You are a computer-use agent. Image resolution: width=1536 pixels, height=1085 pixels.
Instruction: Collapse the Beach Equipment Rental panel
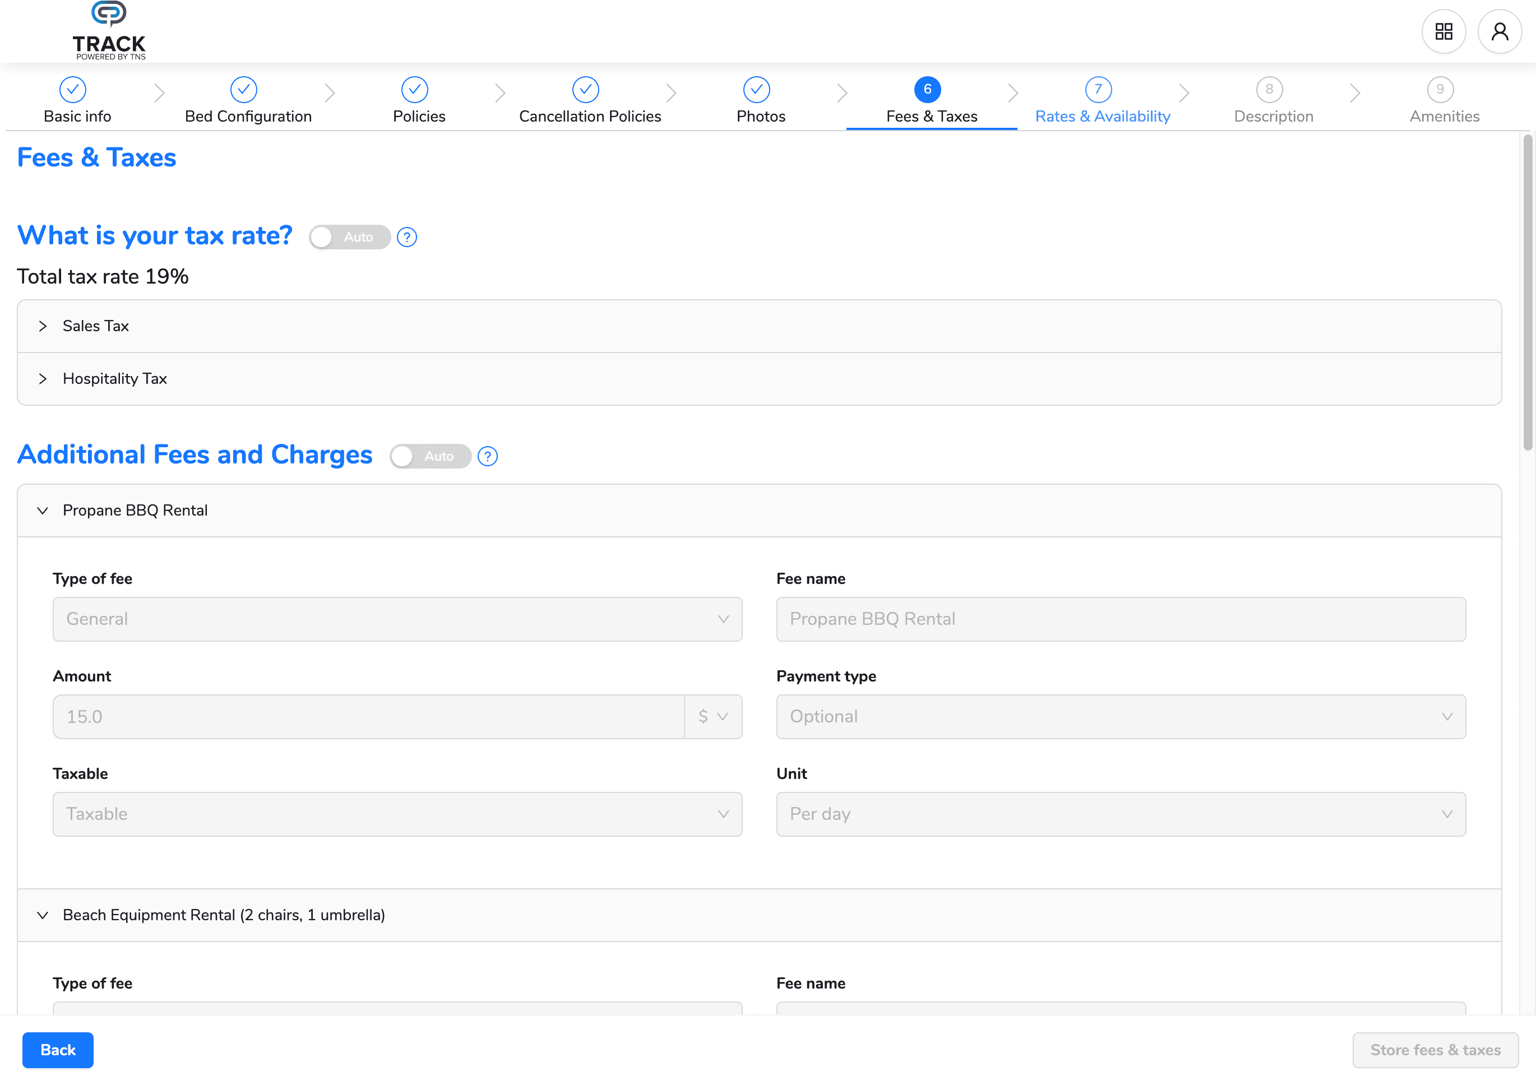[x=759, y=915]
